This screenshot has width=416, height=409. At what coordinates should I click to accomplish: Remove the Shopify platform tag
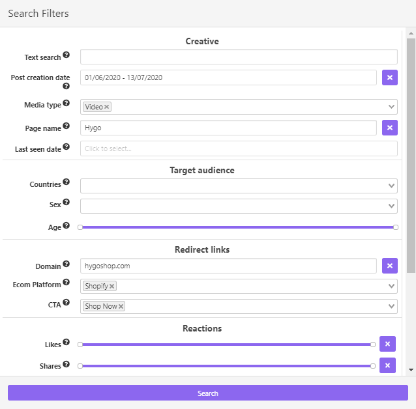pos(112,287)
